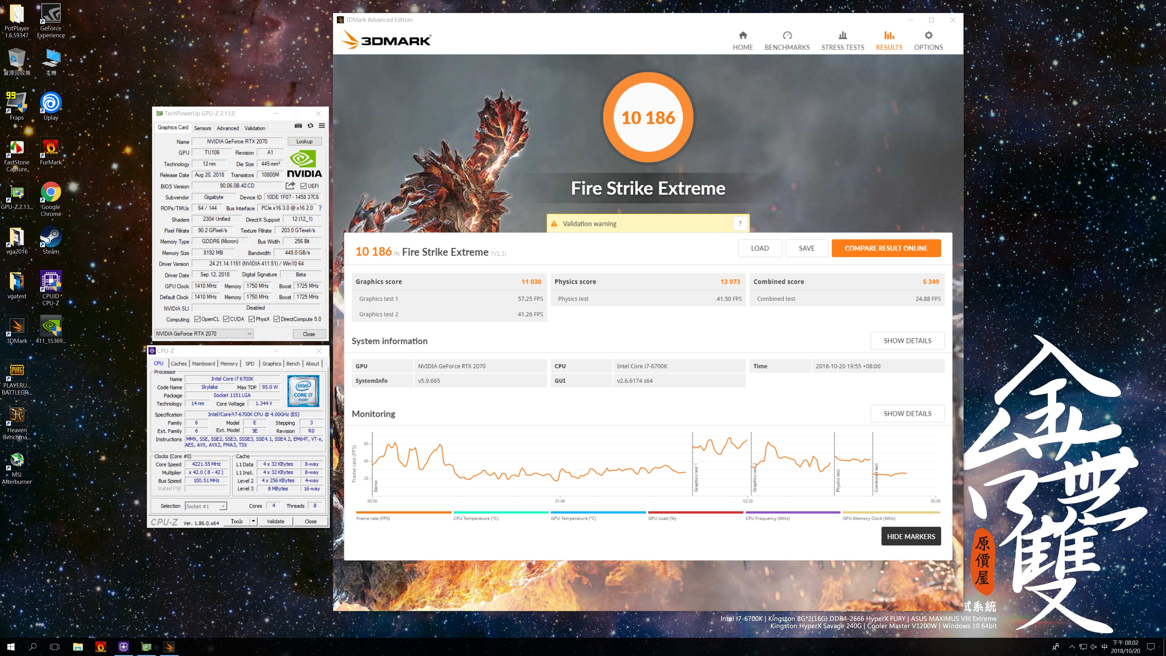The image size is (1166, 656).
Task: Launch PLAYERUNKNOWN'S BATTLEGROUNDS desktop icon
Action: click(17, 378)
